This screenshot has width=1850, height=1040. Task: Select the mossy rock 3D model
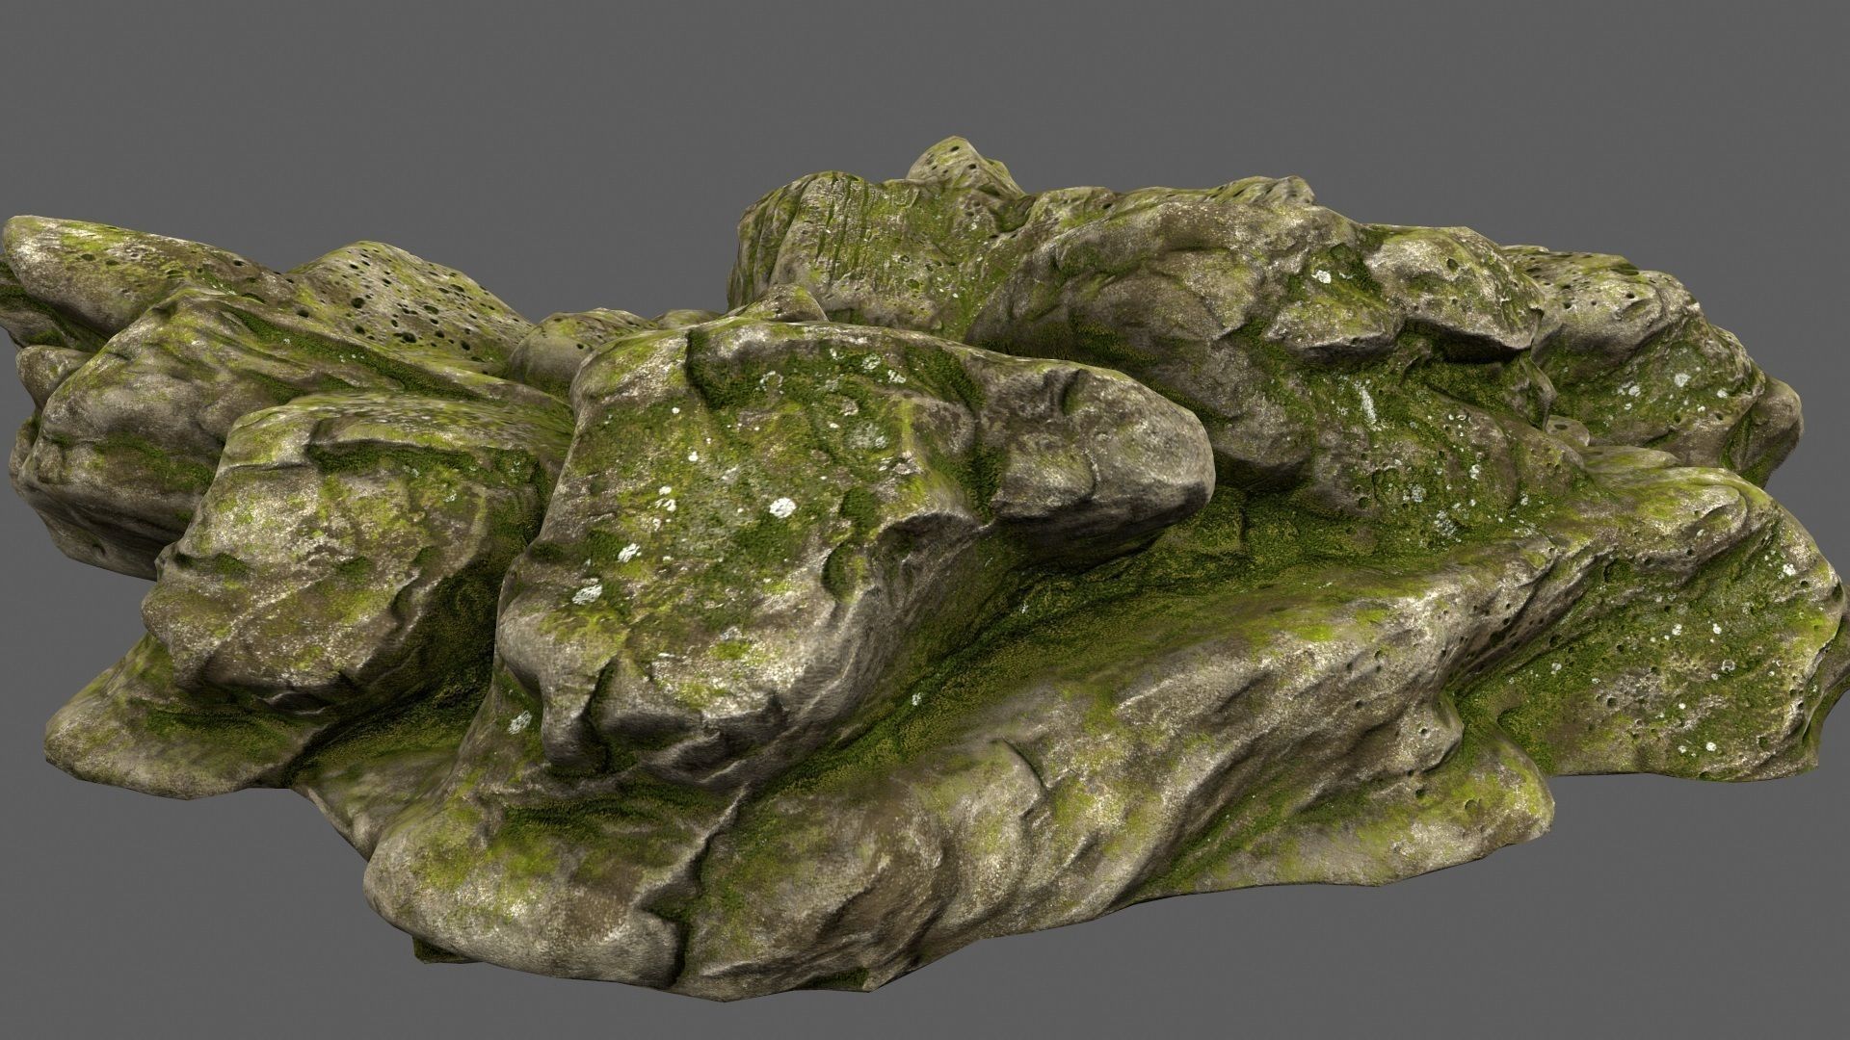[x=923, y=568]
